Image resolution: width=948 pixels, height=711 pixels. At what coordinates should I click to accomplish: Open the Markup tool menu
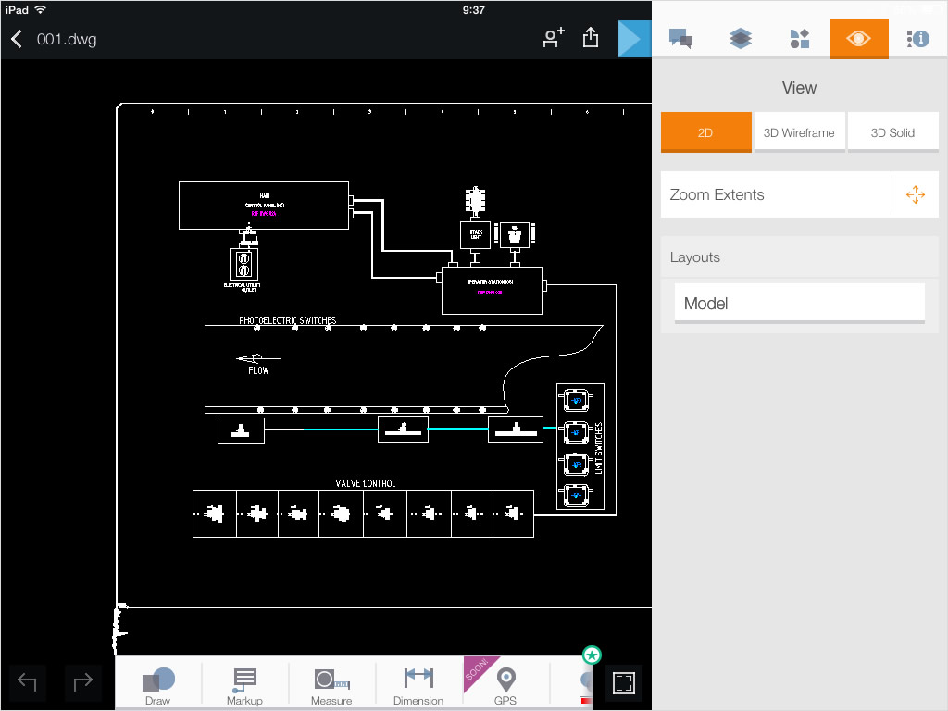(244, 685)
